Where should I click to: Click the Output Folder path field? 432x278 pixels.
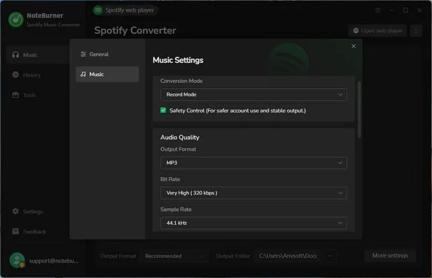coord(288,256)
